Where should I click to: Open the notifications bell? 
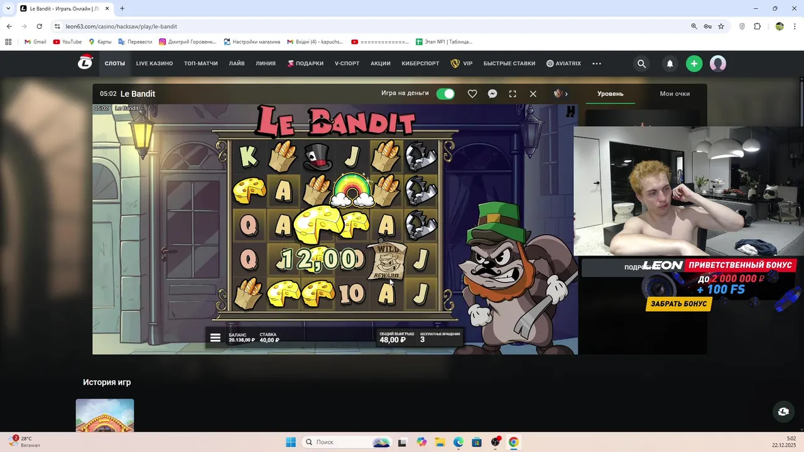click(x=670, y=63)
